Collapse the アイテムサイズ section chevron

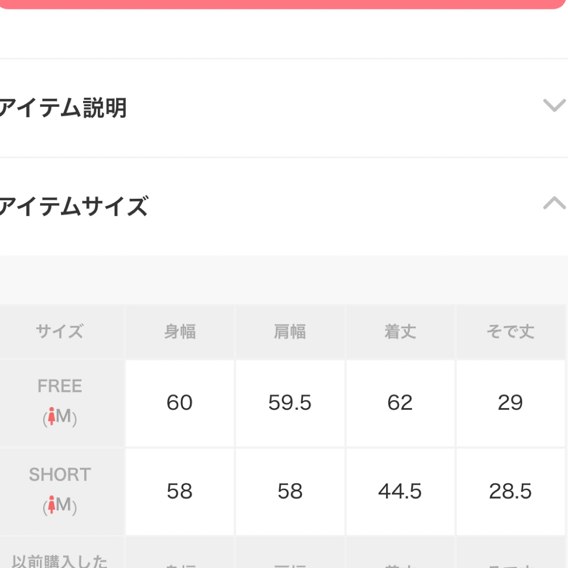(554, 203)
